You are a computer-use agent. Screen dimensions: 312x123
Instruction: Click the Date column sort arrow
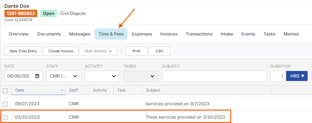point(62,90)
